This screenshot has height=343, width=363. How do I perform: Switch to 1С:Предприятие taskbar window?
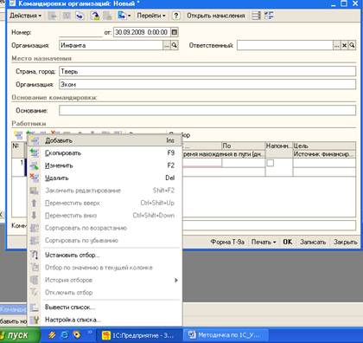point(140,335)
